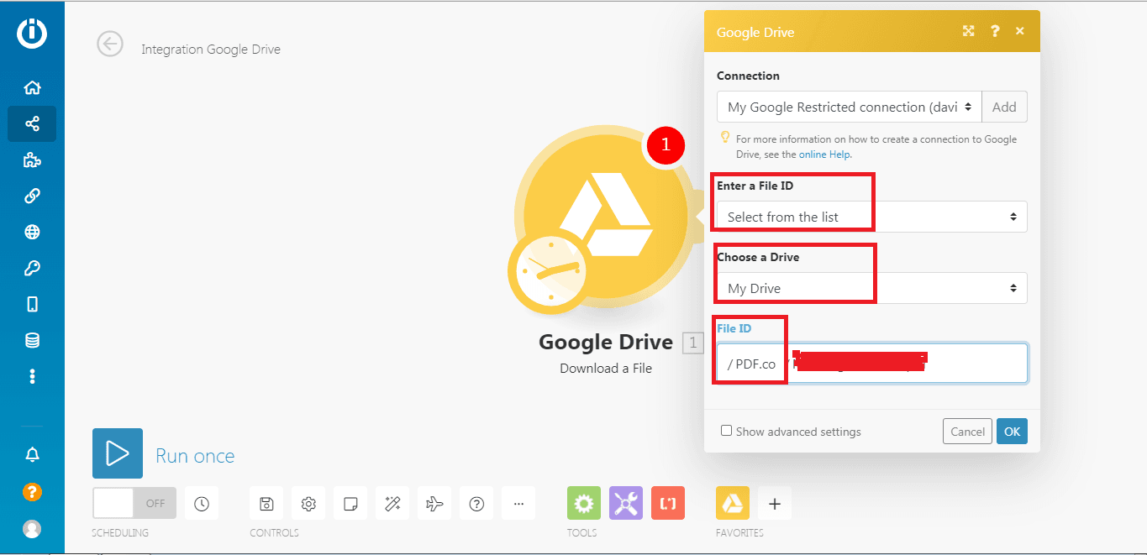1147x555 pixels.
Task: Click the save scenario disk icon
Action: tap(266, 504)
